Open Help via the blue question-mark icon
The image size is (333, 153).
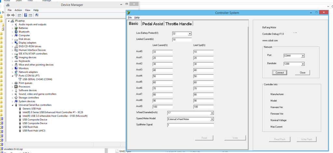click(x=25, y=15)
